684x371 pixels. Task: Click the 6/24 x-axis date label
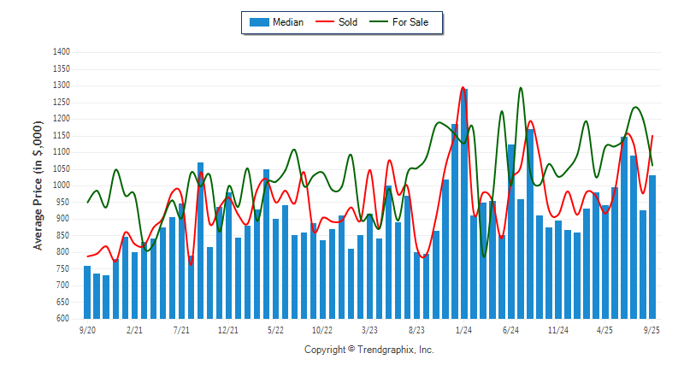pos(511,329)
